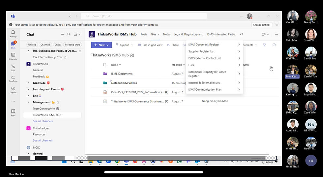Viewport: 323px width, 177px height.
Task: Open the Apps plus icon
Action: (x=13, y=111)
